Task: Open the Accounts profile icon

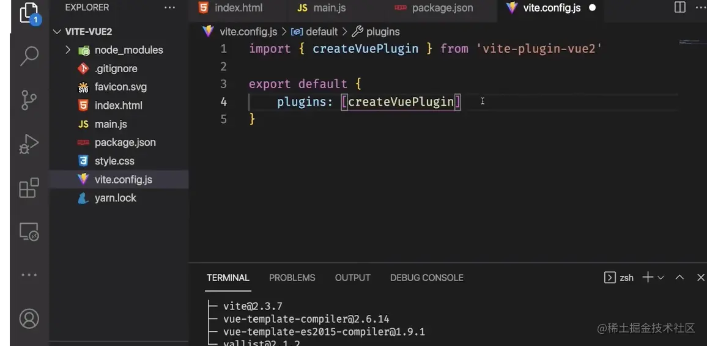Action: [29, 318]
